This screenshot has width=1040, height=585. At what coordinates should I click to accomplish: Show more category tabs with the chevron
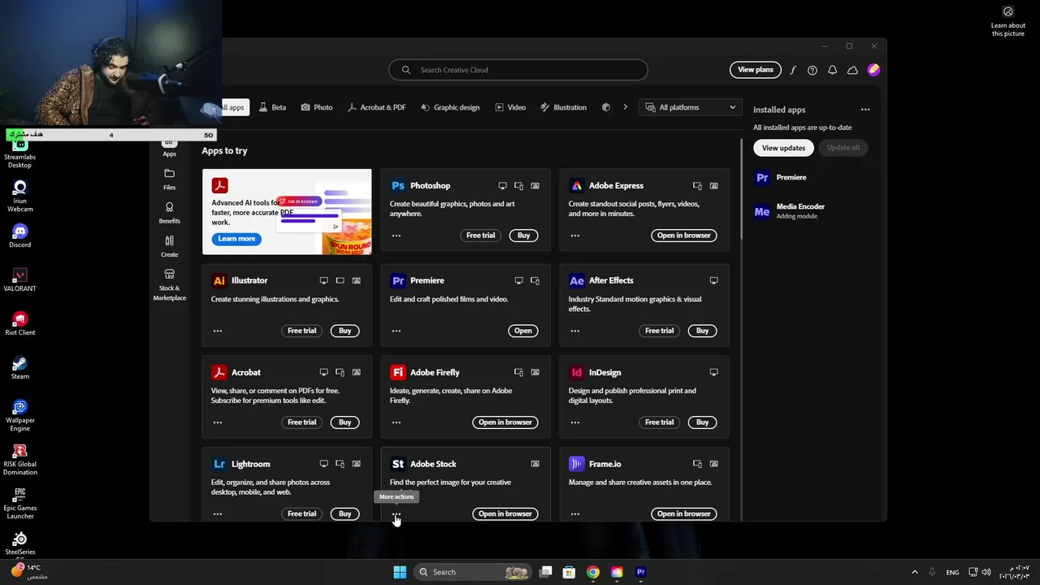tap(625, 107)
